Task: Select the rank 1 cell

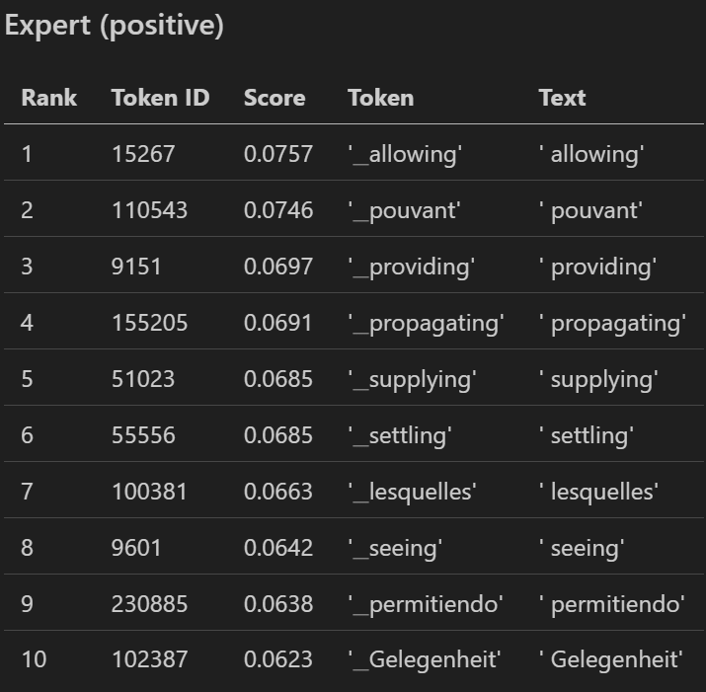Action: (28, 154)
